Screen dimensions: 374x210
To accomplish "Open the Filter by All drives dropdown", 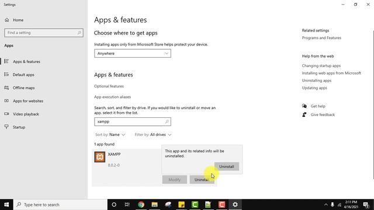I will [x=153, y=135].
